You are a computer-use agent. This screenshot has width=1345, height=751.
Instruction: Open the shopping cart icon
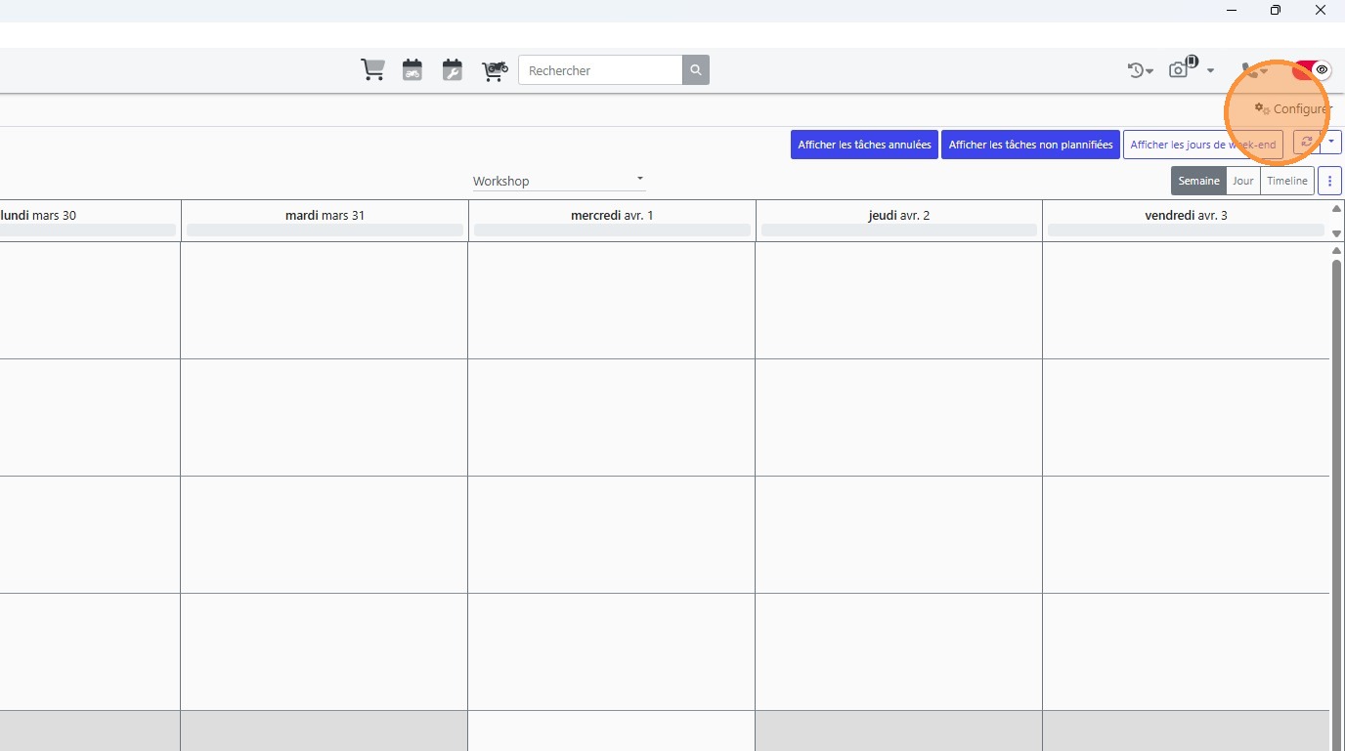click(372, 70)
